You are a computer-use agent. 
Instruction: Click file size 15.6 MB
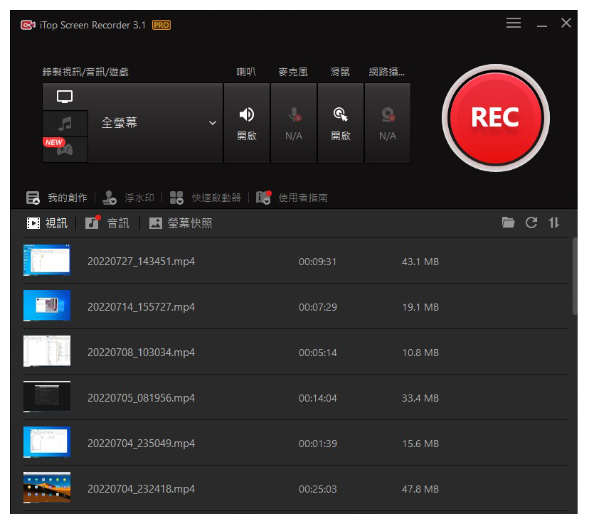pos(420,444)
